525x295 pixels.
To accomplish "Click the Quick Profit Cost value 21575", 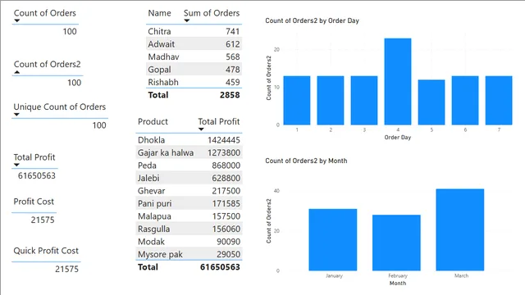I will pyautogui.click(x=66, y=269).
